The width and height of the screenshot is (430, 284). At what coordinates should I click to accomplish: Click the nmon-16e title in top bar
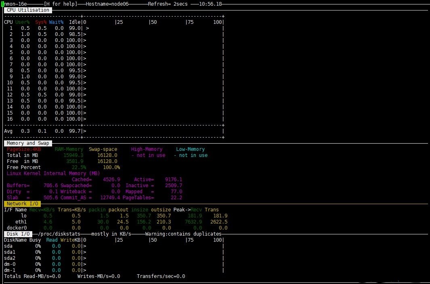pos(14,4)
